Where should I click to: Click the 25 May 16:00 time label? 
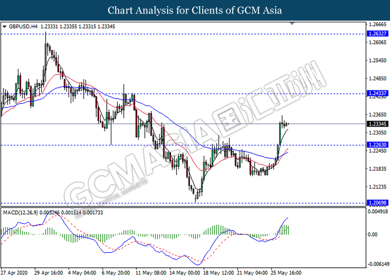tap(286, 273)
